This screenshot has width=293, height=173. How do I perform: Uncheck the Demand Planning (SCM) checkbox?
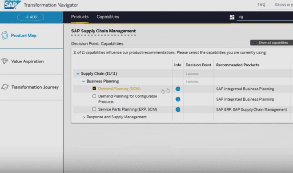[x=94, y=89]
